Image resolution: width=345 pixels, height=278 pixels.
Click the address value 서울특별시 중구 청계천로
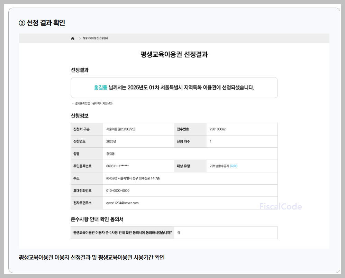pyautogui.click(x=133, y=178)
